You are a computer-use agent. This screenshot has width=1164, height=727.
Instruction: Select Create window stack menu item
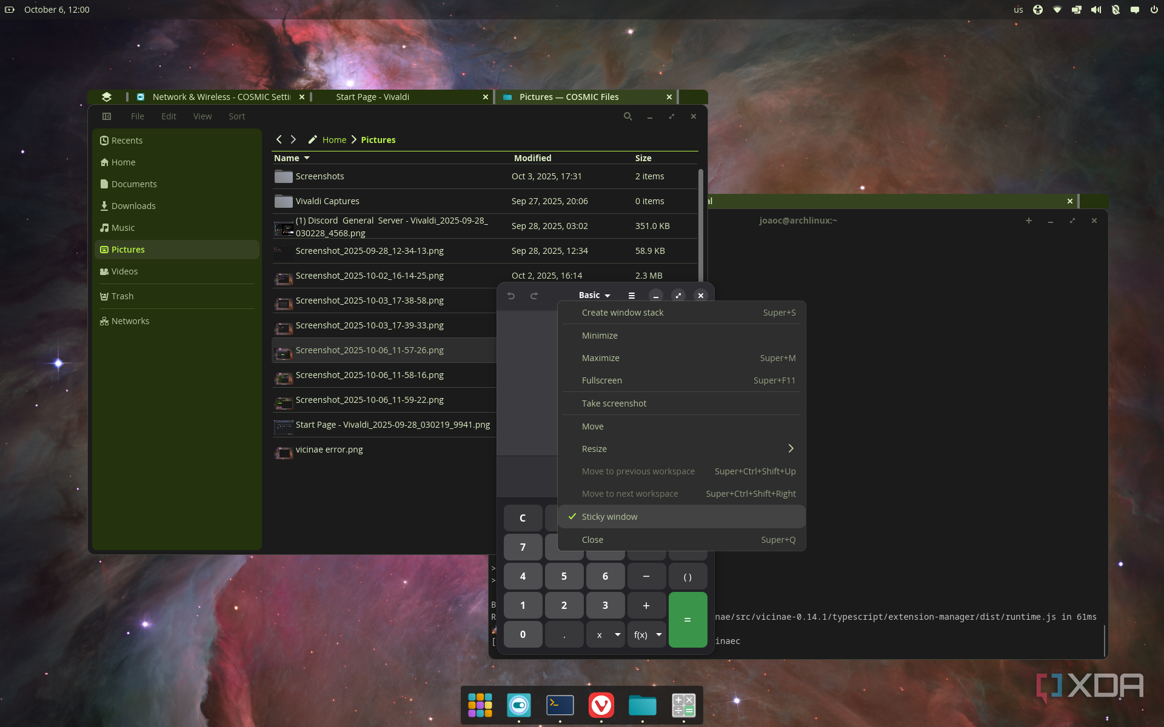coord(681,313)
